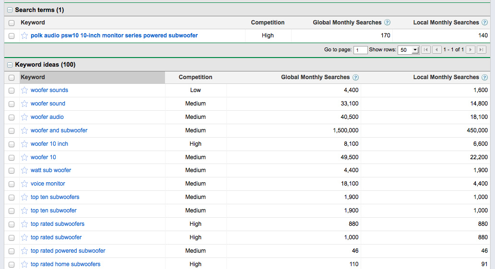Go to first page of search terms
Image resolution: width=495 pixels, height=269 pixels.
point(426,49)
